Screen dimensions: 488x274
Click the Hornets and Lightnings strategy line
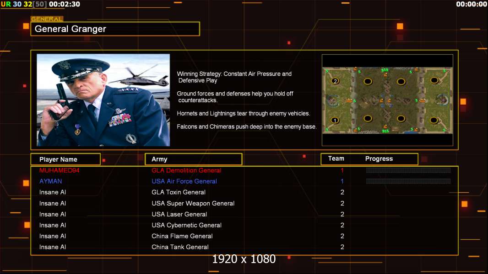[x=244, y=114]
